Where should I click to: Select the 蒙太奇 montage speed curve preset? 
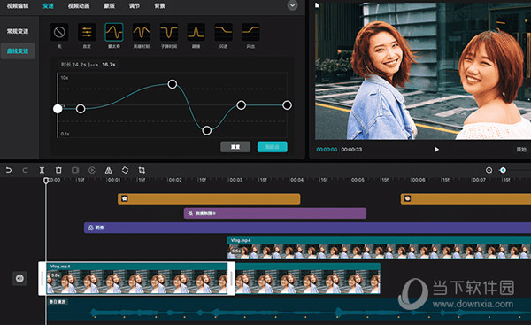point(114,32)
